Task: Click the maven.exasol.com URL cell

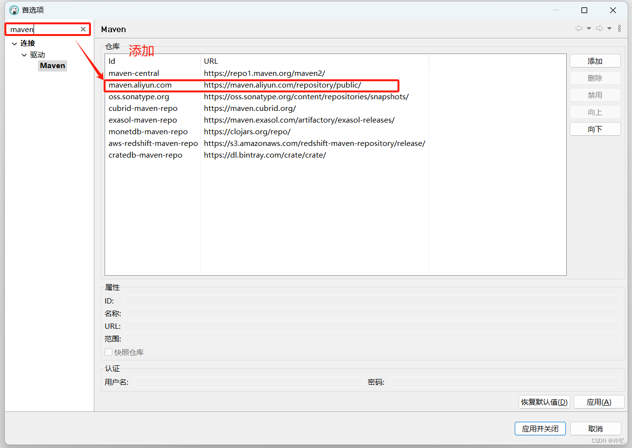Action: [x=299, y=120]
